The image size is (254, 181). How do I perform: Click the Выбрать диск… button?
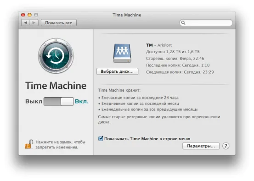click(117, 71)
